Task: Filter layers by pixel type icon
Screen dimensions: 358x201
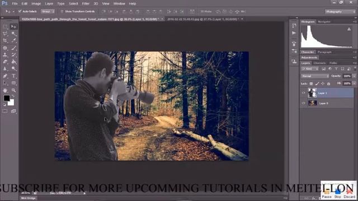Action: click(323, 69)
